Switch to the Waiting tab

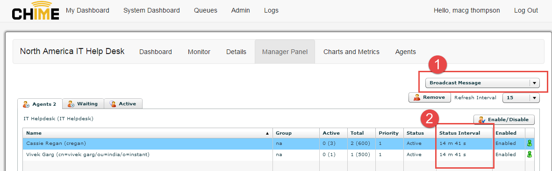coord(83,104)
